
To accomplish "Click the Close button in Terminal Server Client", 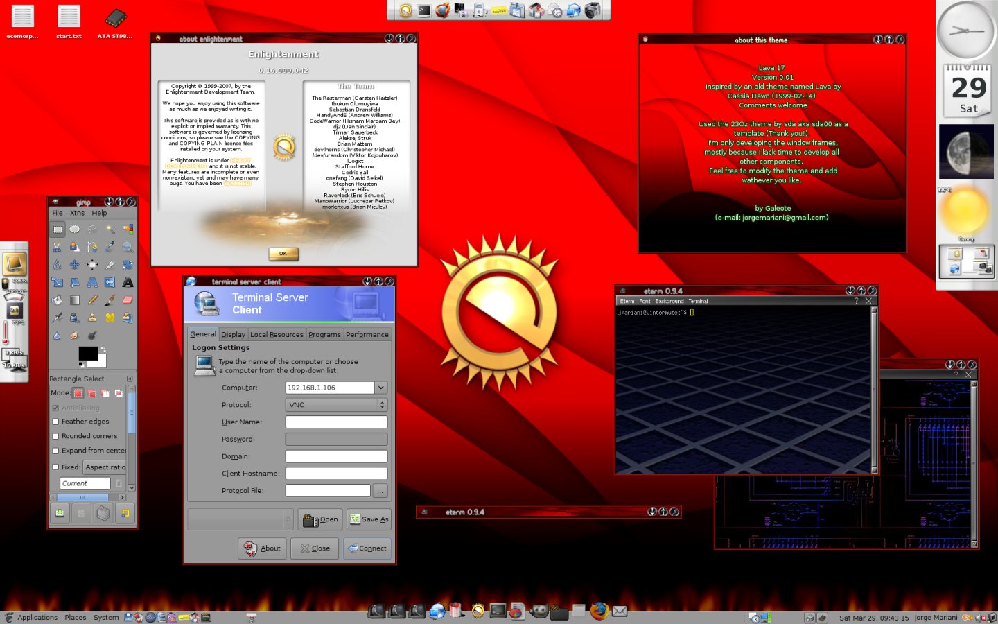I will [315, 548].
